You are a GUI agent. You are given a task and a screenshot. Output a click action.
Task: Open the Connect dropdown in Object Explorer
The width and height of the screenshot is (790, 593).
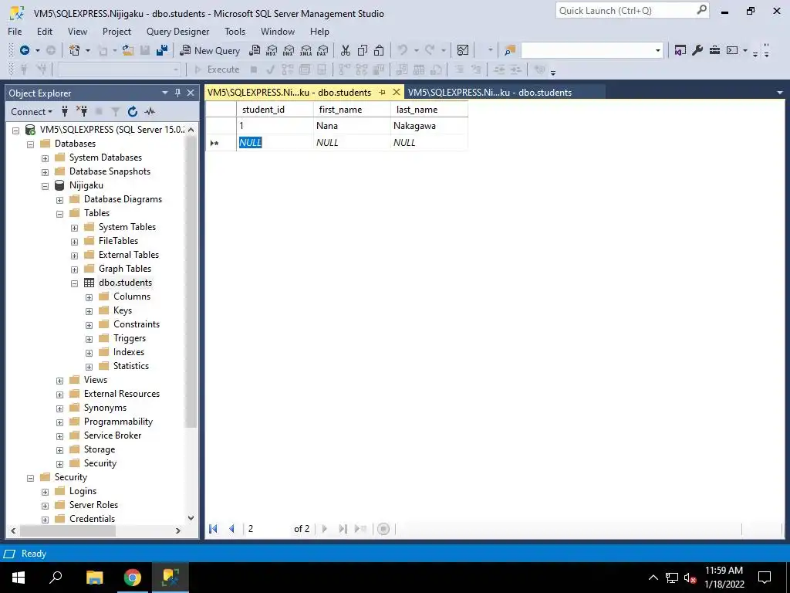[32, 111]
